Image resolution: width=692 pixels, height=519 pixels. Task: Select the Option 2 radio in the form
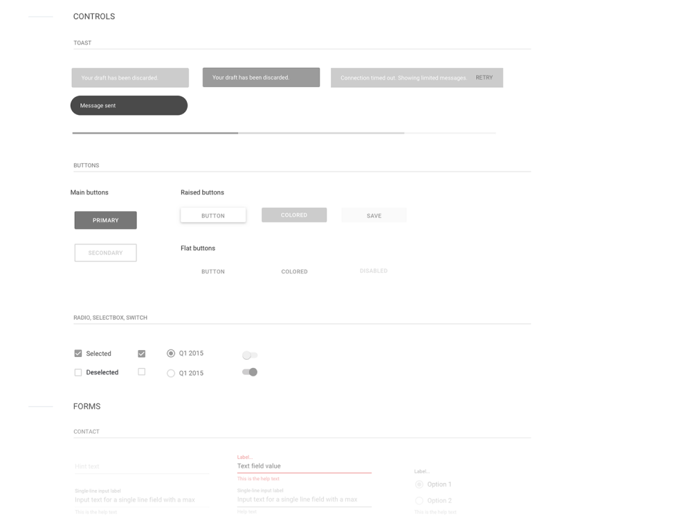[x=419, y=500]
